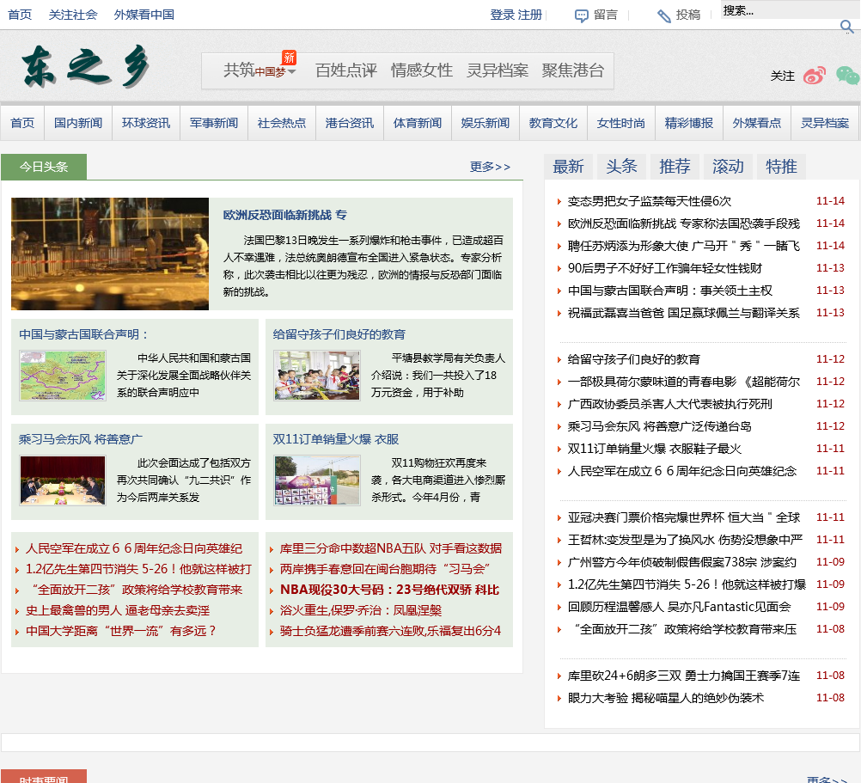Image resolution: width=861 pixels, height=783 pixels.
Task: Open the WeChat follow icon
Action: (x=847, y=76)
